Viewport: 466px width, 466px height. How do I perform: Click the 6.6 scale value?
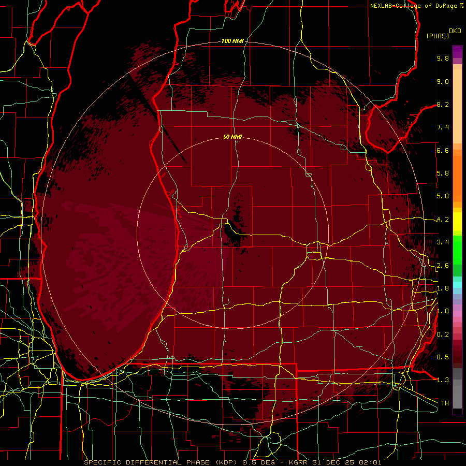pos(443,150)
